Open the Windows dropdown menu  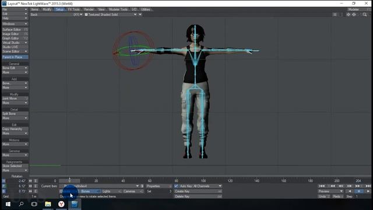pos(15,24)
